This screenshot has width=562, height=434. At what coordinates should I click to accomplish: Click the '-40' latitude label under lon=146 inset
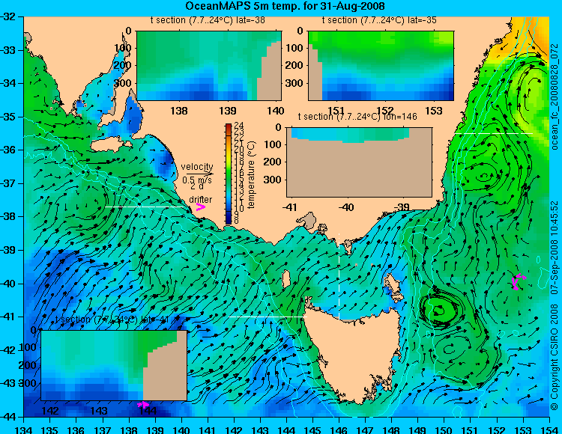[346, 207]
